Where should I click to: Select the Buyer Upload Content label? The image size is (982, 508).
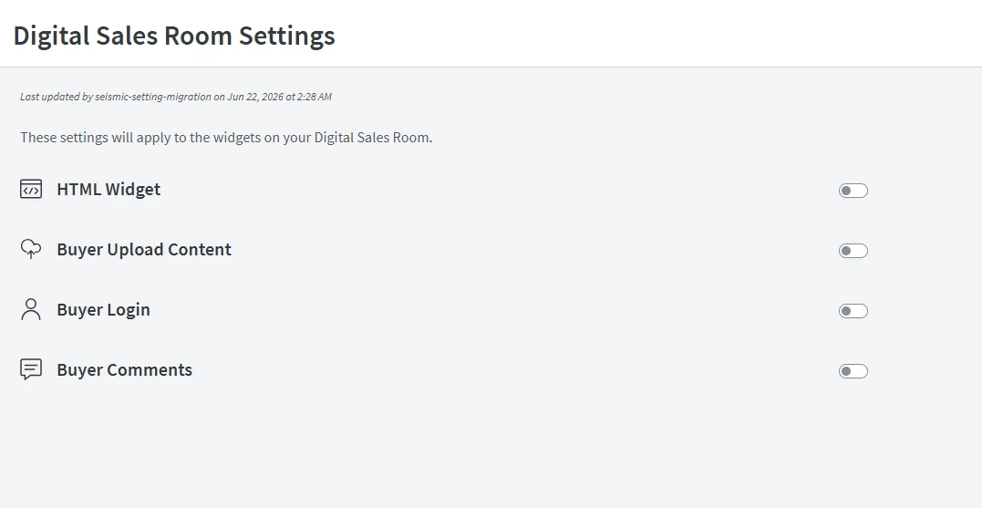(x=144, y=249)
